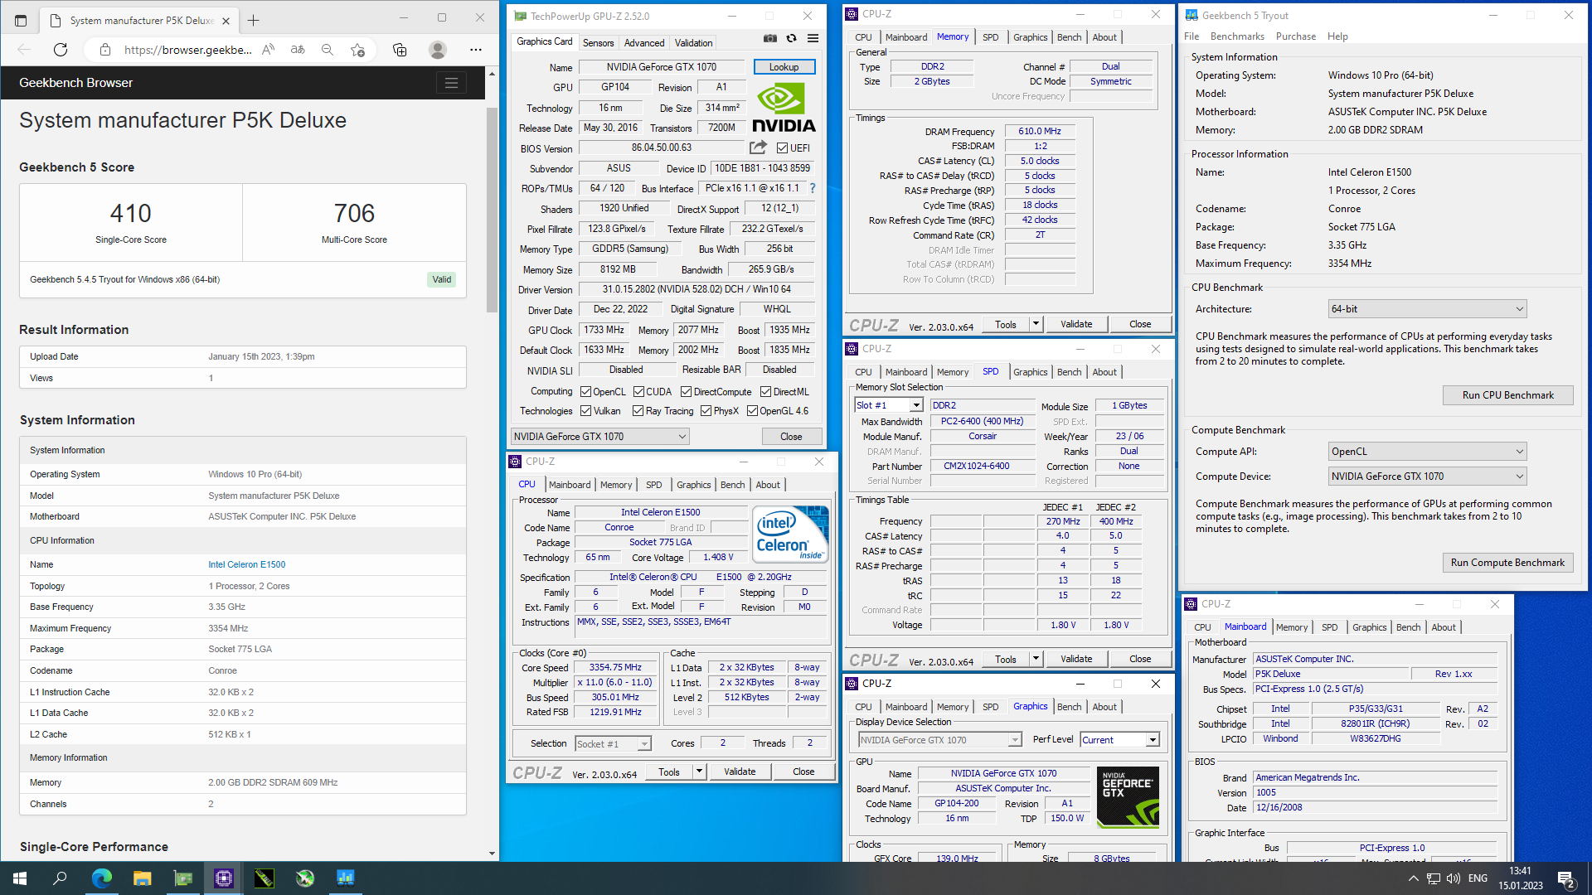The image size is (1592, 895).
Task: Click the GPU-Z refresh icon
Action: coord(792,38)
